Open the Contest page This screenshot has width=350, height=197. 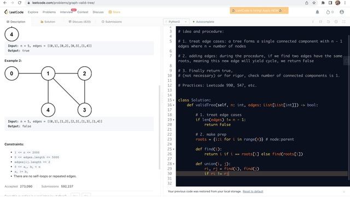click(83, 12)
